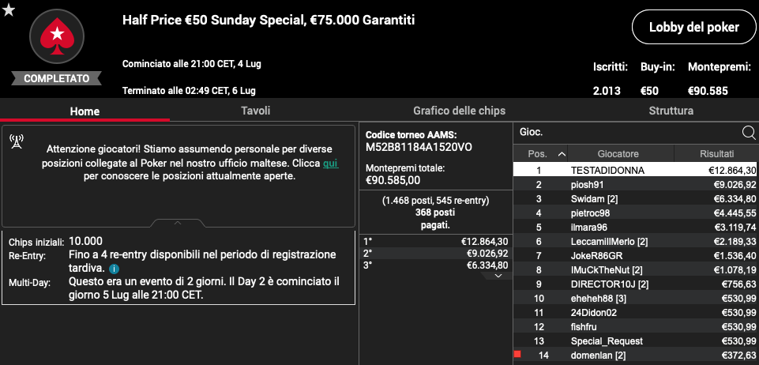The height and width of the screenshot is (365, 759).
Task: Select the Home tab
Action: click(x=85, y=111)
